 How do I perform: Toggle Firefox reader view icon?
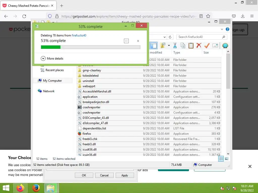201,16
